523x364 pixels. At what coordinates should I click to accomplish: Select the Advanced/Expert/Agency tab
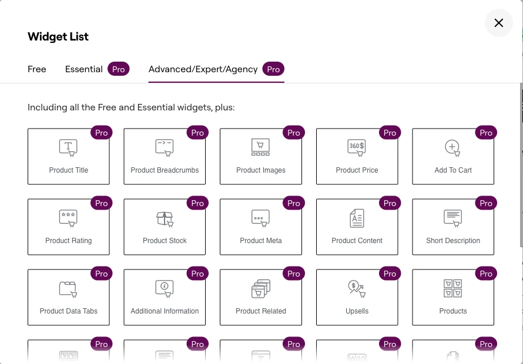point(203,69)
